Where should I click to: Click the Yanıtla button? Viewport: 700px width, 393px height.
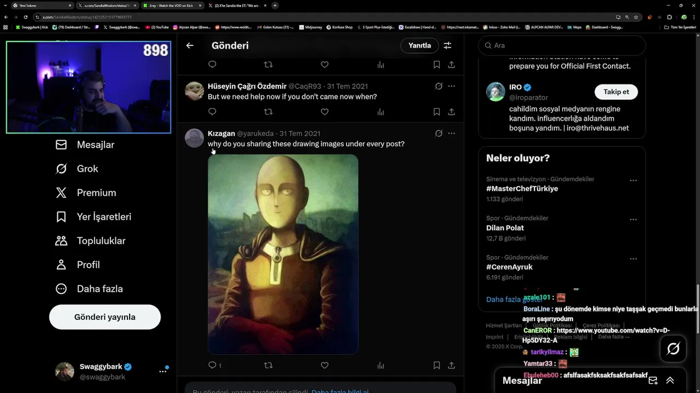click(x=419, y=45)
